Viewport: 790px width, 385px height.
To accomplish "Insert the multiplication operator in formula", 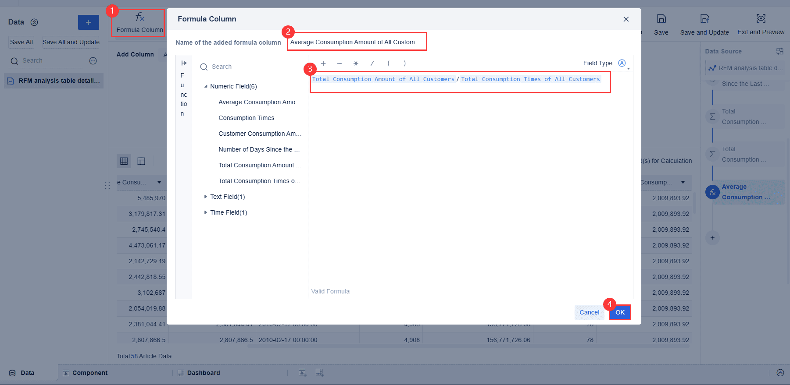I will click(356, 64).
